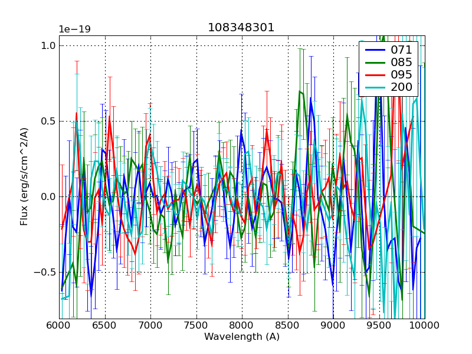Click the red line swatch in legend
Viewport: 472px width, 354px height.
(x=375, y=74)
